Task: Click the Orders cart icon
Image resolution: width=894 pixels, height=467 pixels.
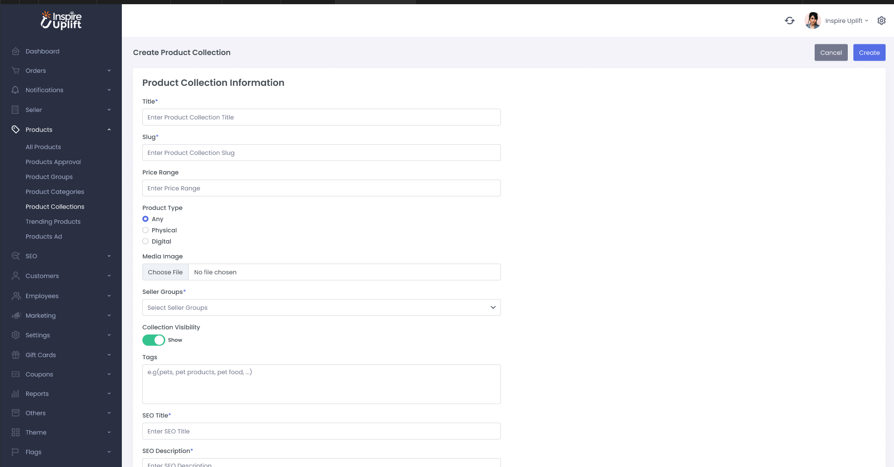Action: click(15, 71)
